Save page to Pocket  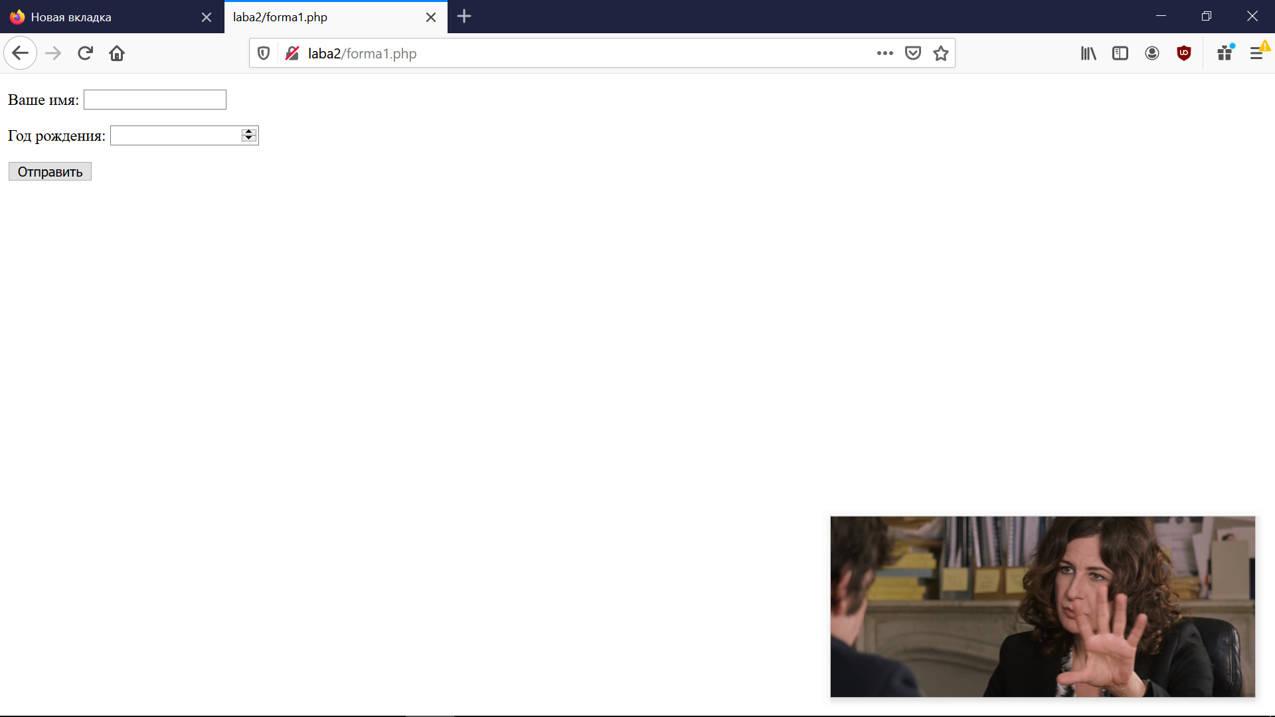point(913,53)
